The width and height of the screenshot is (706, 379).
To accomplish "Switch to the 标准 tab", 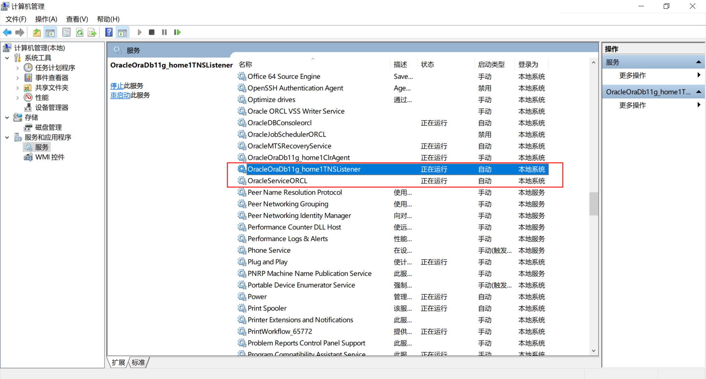I will 138,362.
